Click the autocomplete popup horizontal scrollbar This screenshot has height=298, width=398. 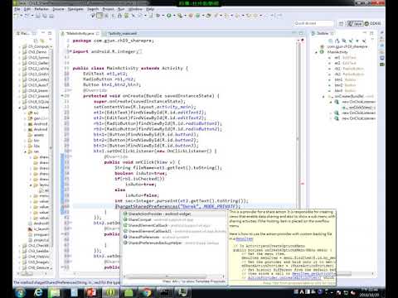point(174,276)
